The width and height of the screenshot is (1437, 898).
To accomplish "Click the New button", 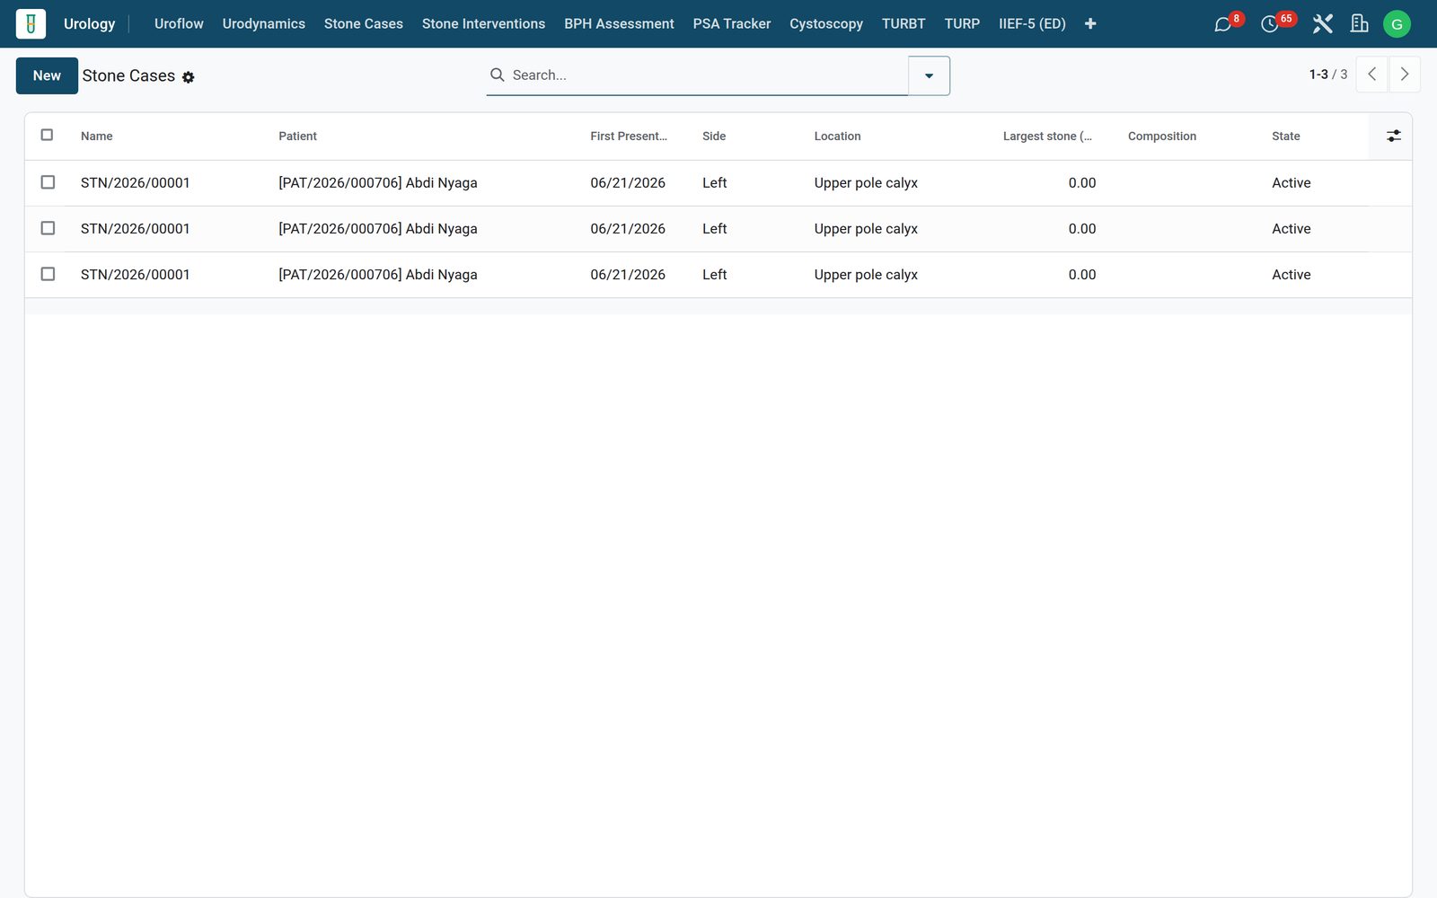I will click(x=47, y=75).
